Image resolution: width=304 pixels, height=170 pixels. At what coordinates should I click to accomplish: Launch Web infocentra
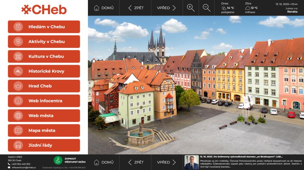pos(44,101)
